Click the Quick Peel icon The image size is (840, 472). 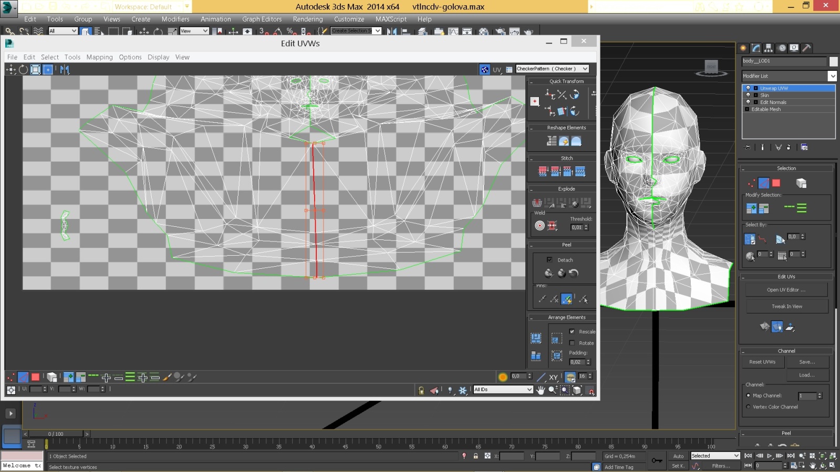[548, 273]
